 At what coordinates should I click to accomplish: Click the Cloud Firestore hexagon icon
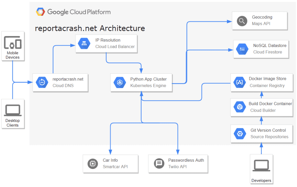[242, 49]
